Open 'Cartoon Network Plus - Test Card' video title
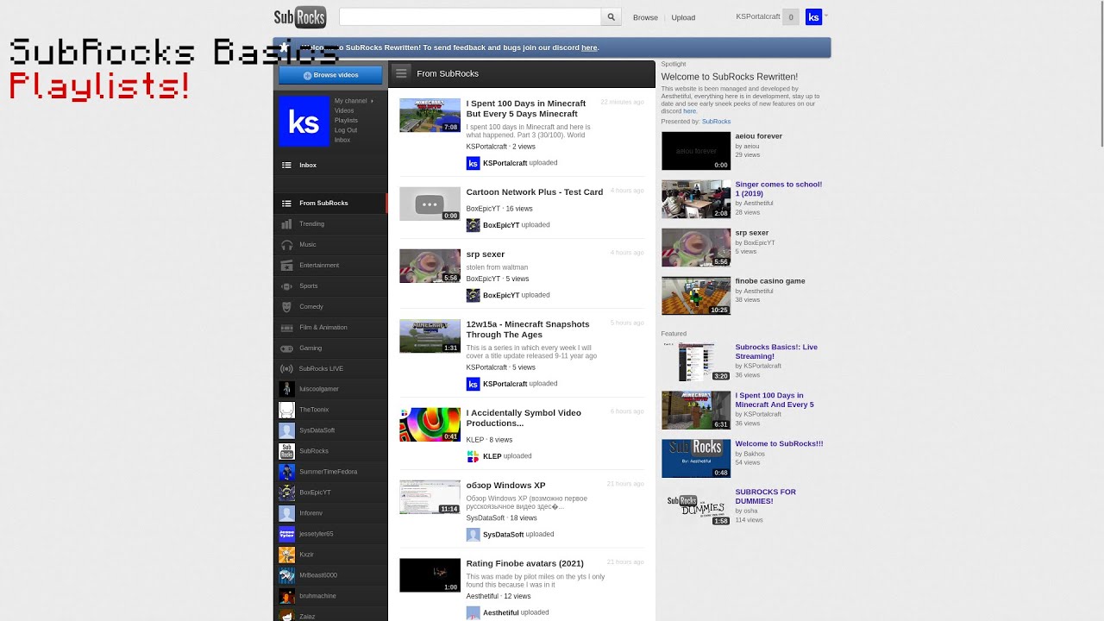The height and width of the screenshot is (621, 1104). 535,192
